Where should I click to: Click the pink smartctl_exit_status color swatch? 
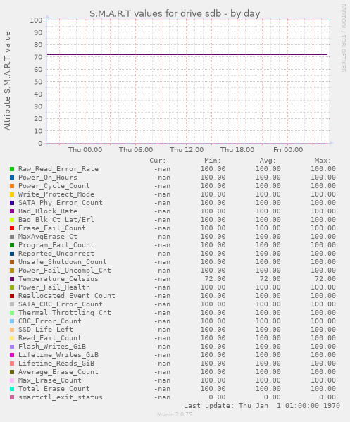click(x=12, y=397)
